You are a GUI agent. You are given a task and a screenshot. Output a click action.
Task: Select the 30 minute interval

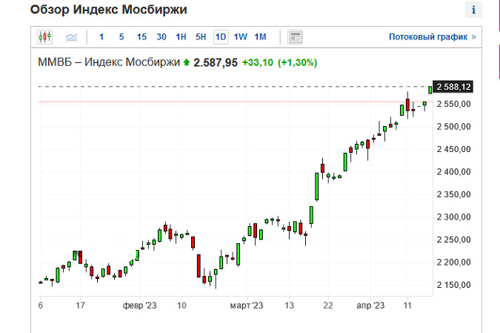(161, 37)
